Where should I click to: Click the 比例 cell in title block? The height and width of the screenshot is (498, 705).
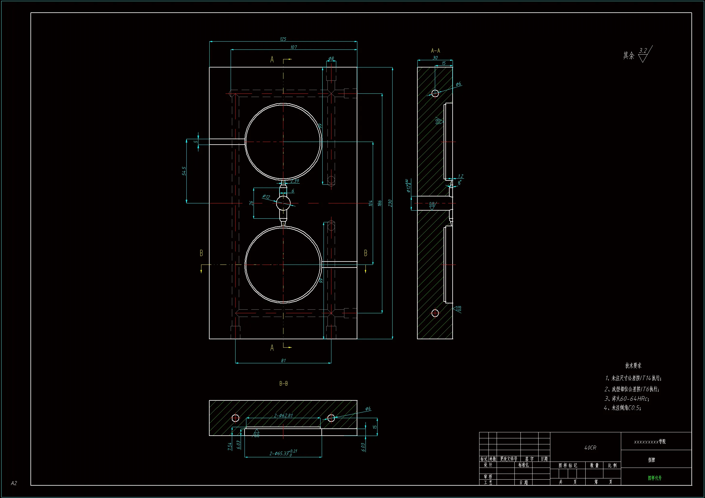click(x=612, y=465)
